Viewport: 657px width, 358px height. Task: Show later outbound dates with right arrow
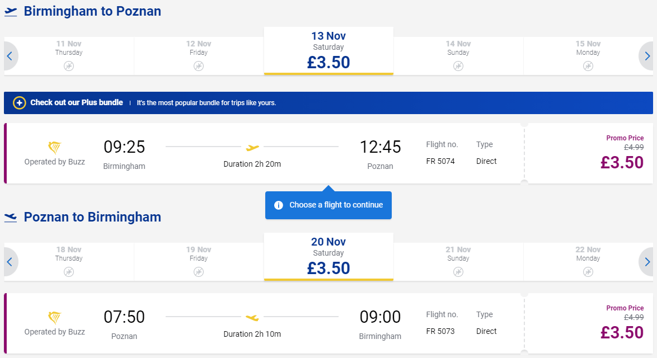tap(646, 56)
